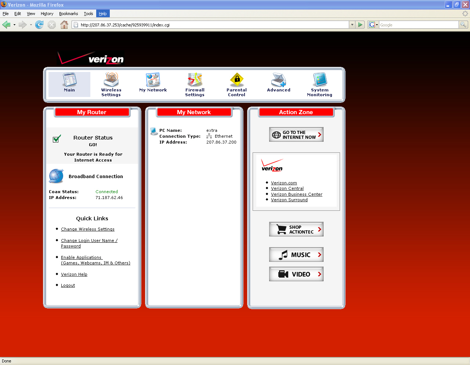Open the Verizon.com link
470x365 pixels.
[x=284, y=183]
